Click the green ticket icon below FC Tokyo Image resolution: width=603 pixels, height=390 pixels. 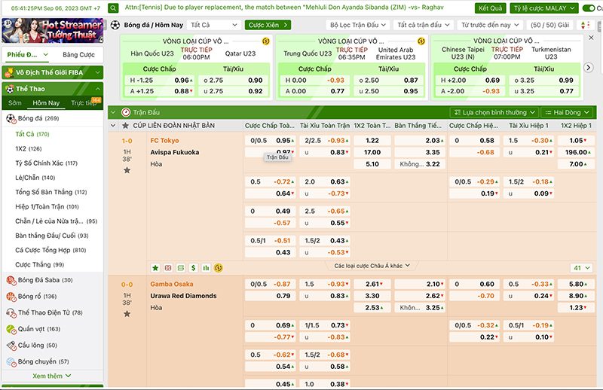181,268
